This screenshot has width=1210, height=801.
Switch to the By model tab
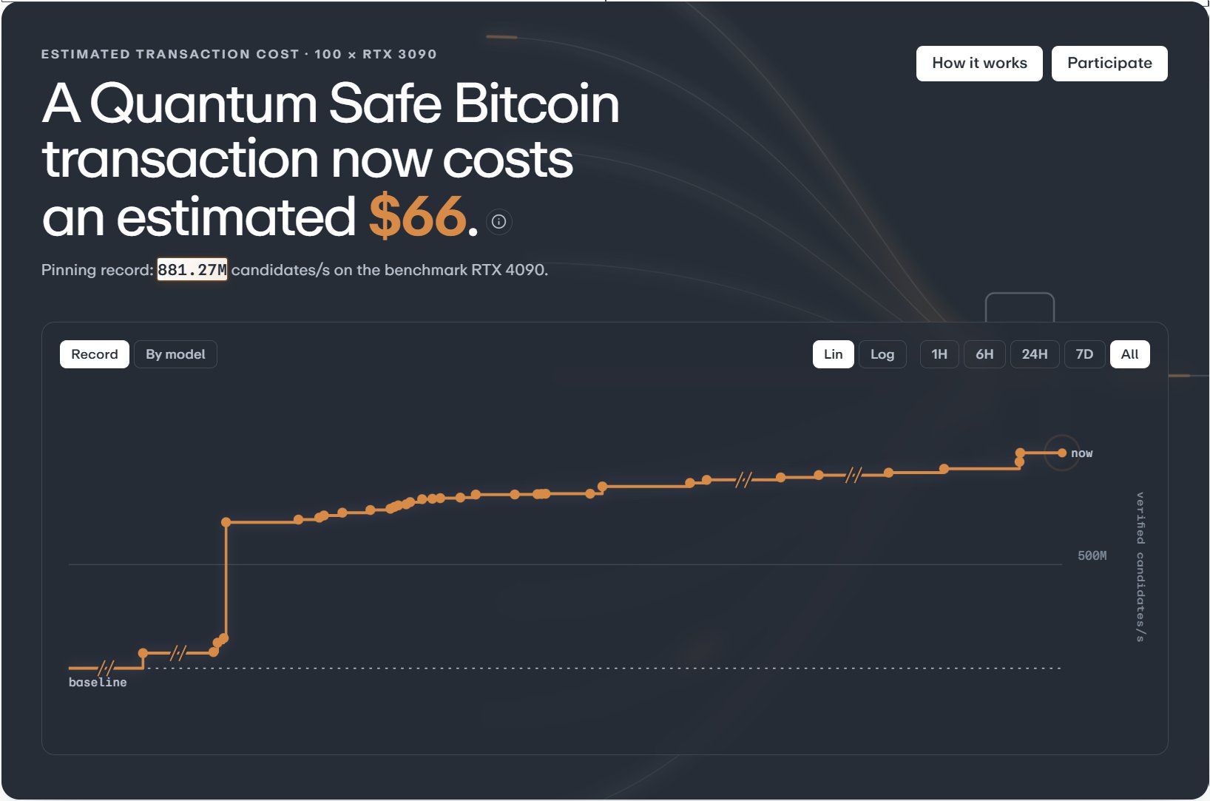tap(175, 354)
